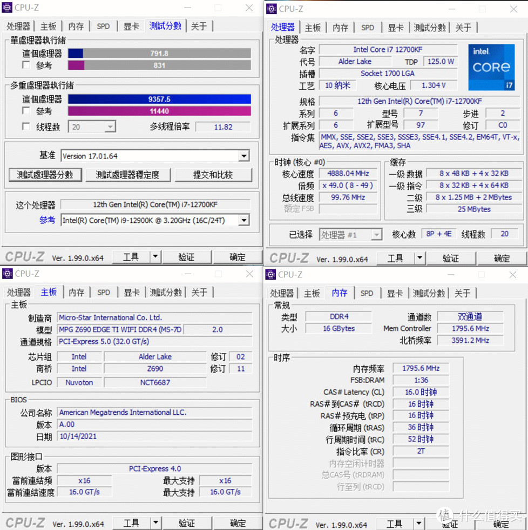
Task: Click 验证 button in mainboard window
Action: [187, 524]
